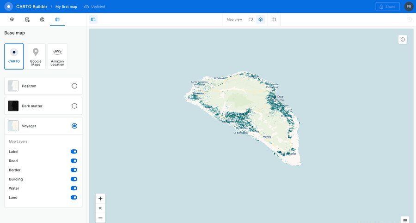Open the Widgets tab icon
The width and height of the screenshot is (416, 223).
27,19
